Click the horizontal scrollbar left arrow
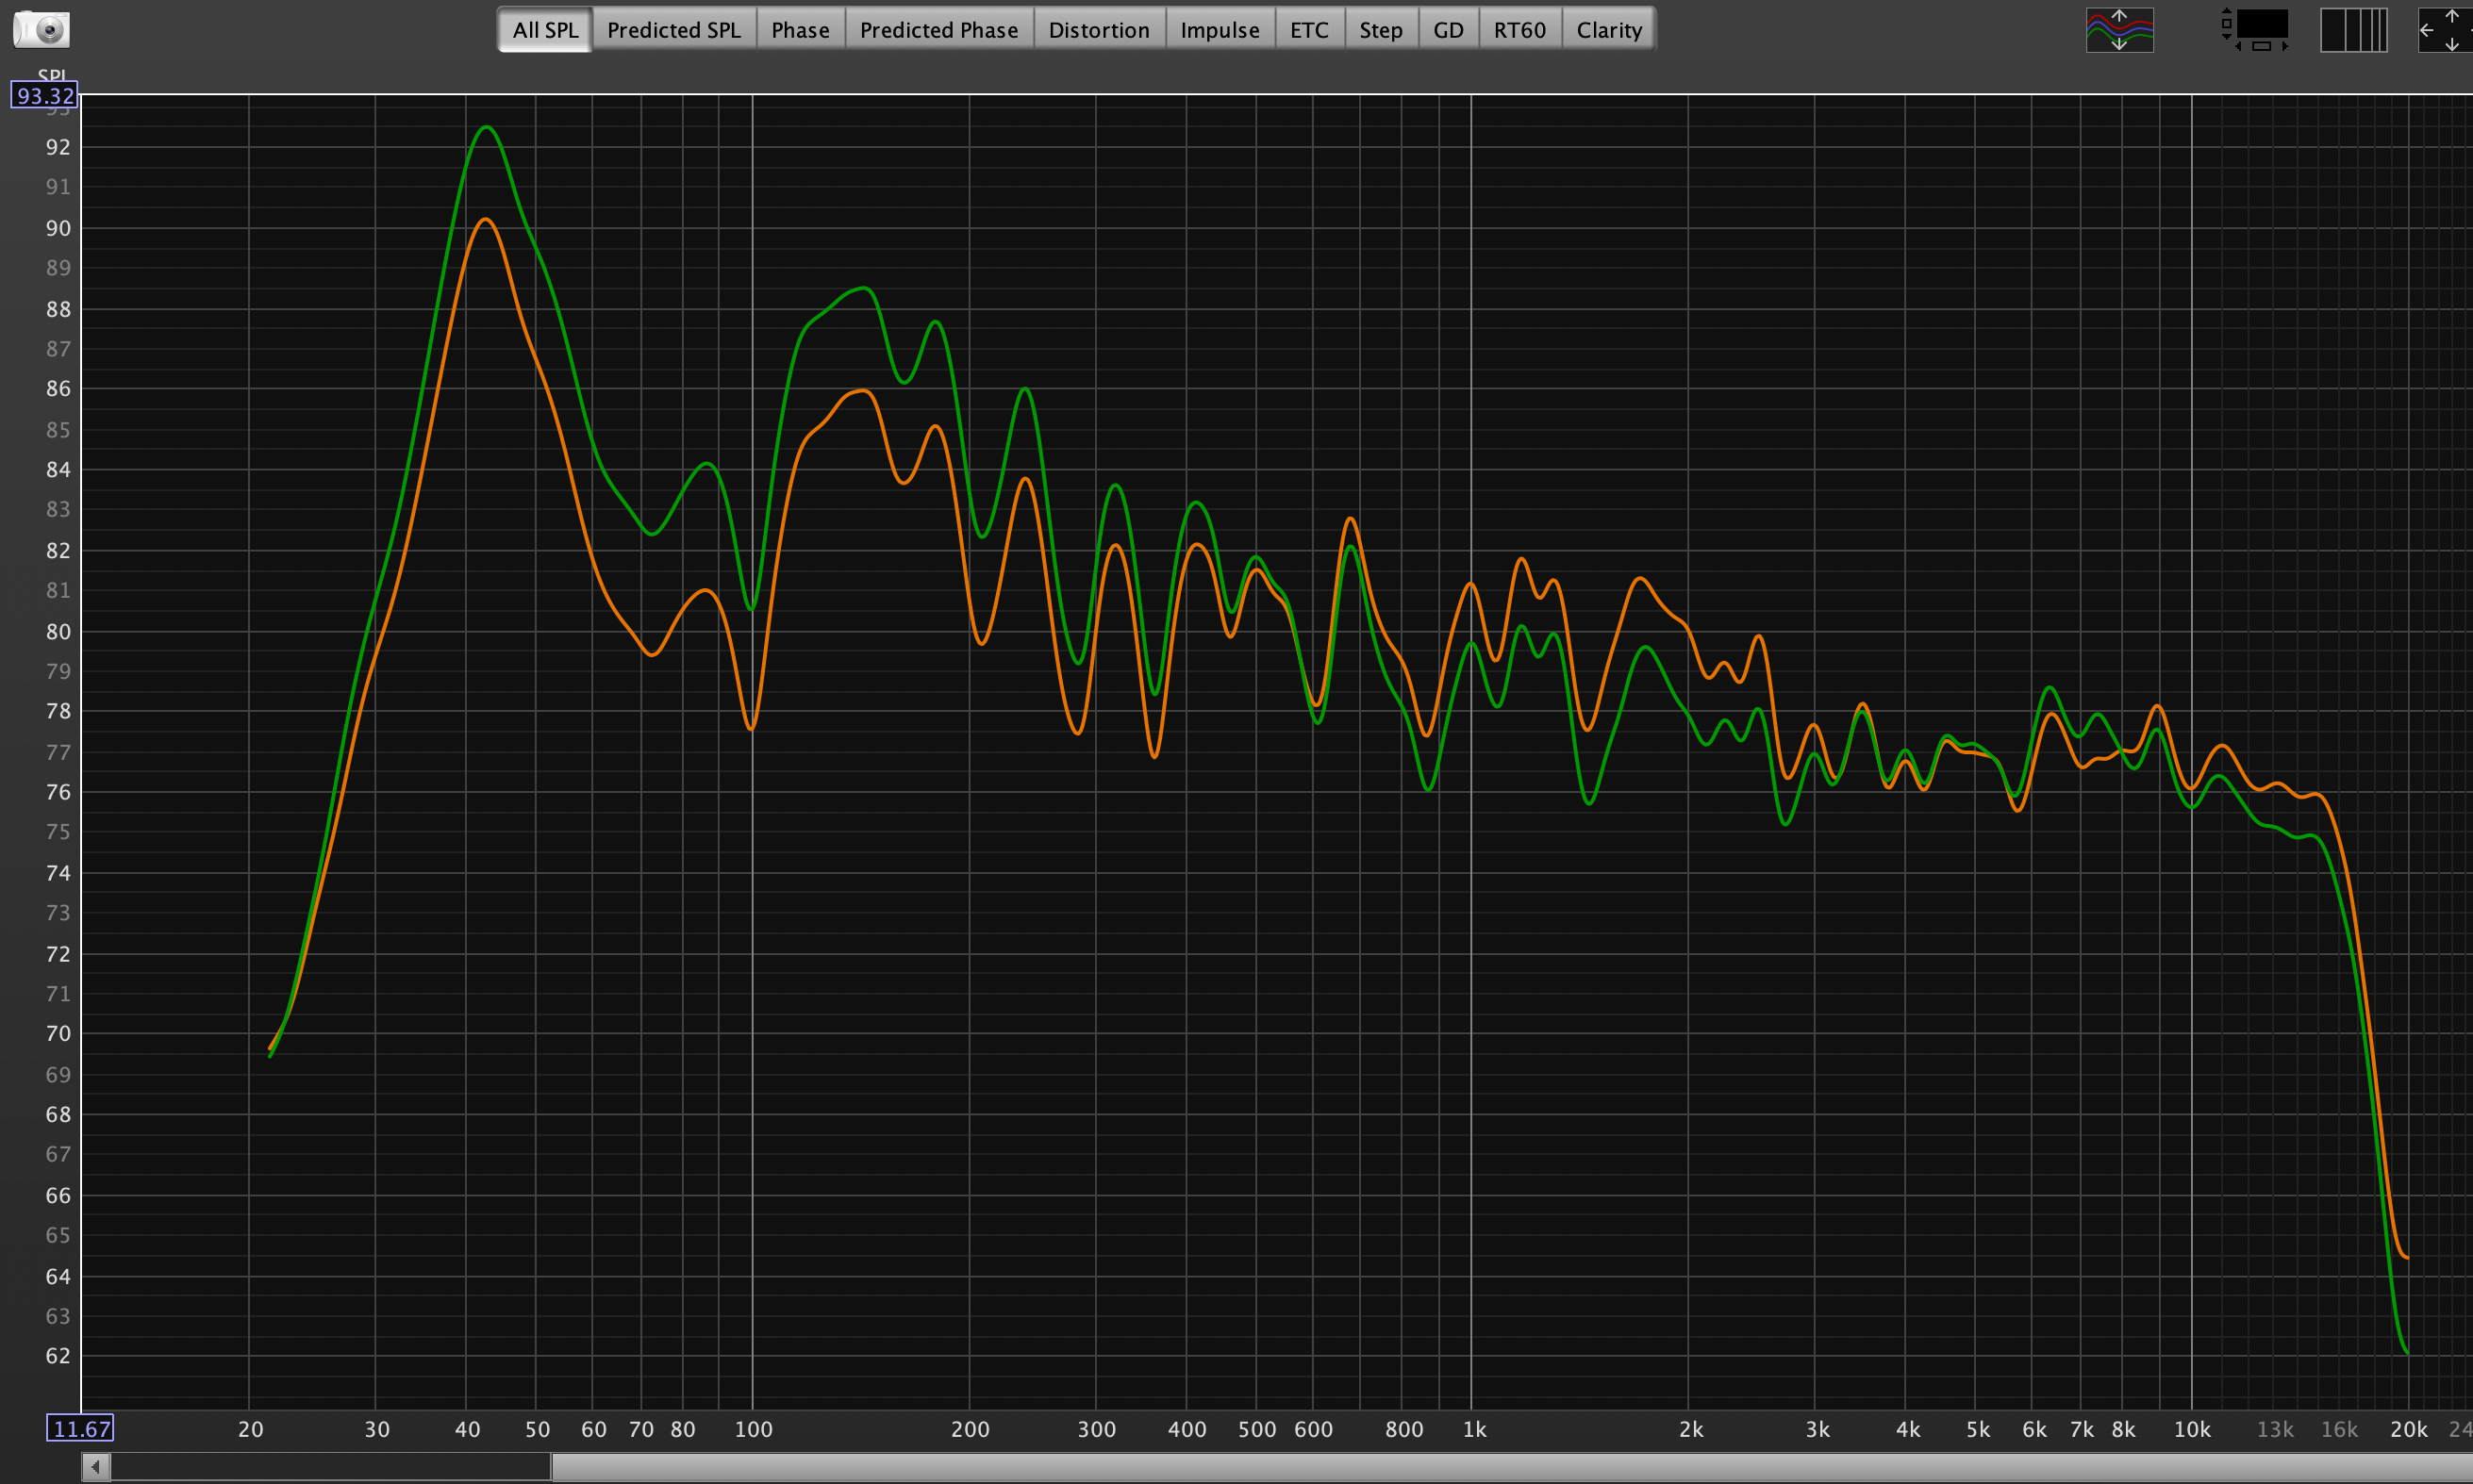This screenshot has width=2473, height=1484. [x=95, y=1467]
